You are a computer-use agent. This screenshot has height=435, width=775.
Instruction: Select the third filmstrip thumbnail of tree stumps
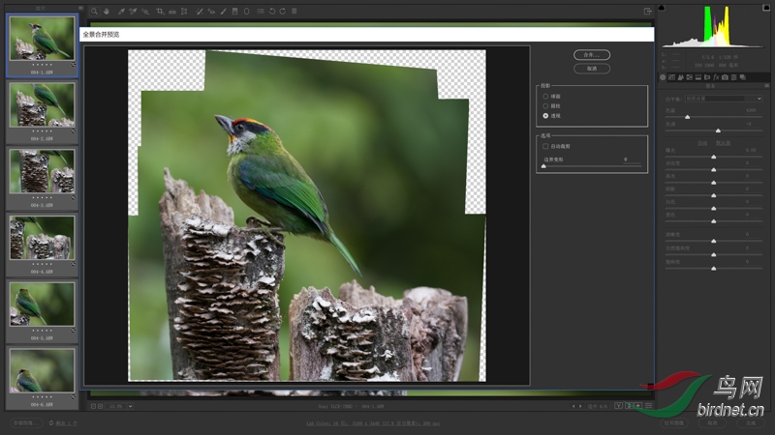point(42,171)
